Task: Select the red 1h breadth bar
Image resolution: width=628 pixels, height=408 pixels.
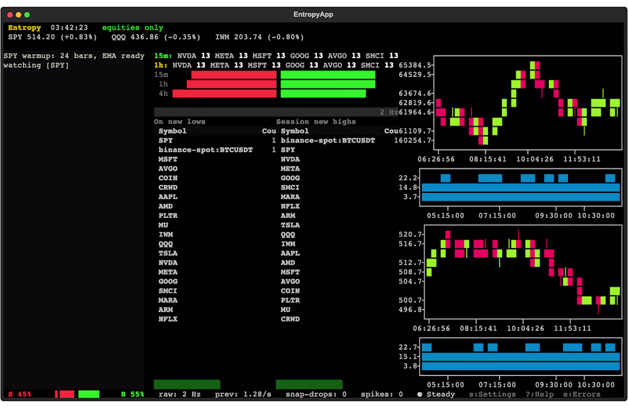Action: tap(231, 84)
